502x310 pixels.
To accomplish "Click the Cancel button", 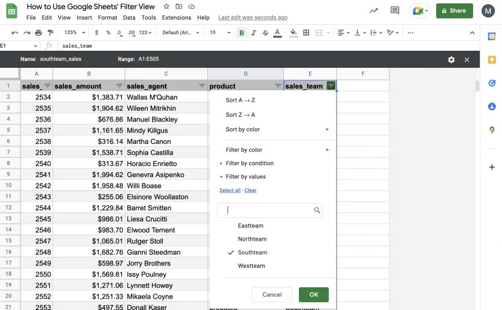I will point(272,294).
